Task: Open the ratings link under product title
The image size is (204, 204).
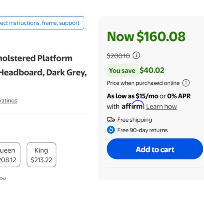Action: pos(8,101)
